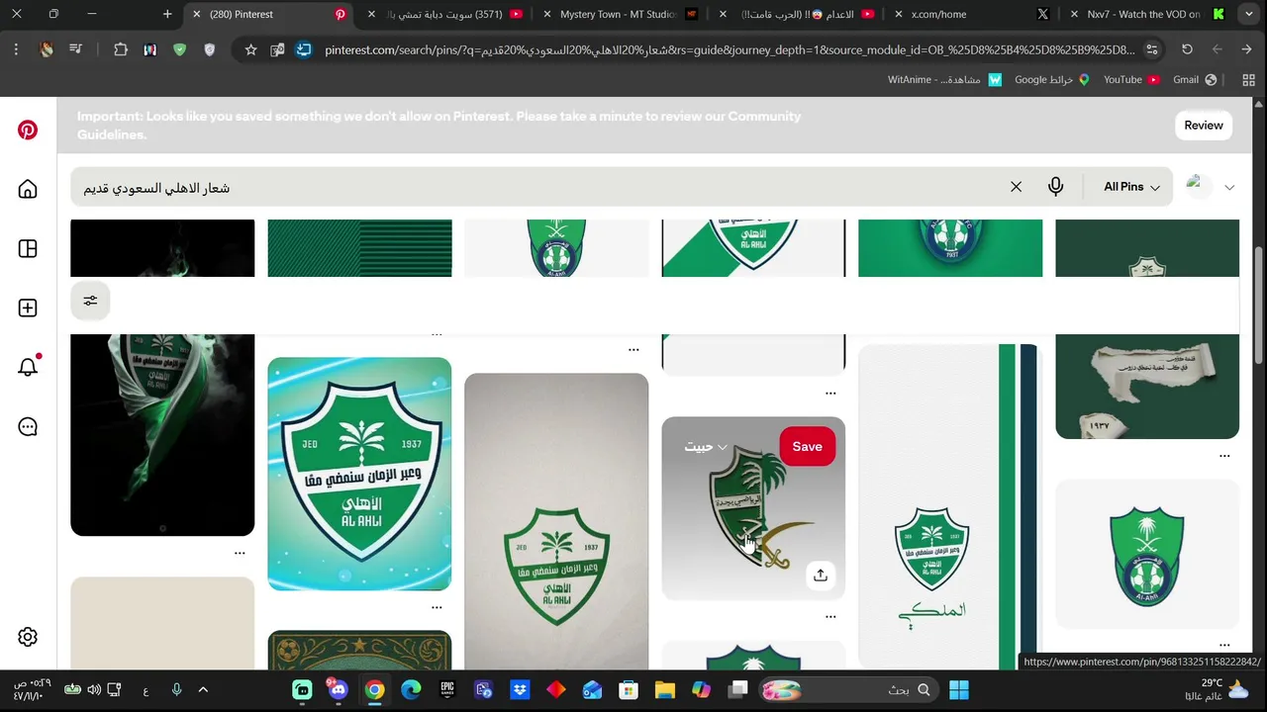
Task: Open the الملكي striped Al Ahli pin
Action: pos(950,506)
